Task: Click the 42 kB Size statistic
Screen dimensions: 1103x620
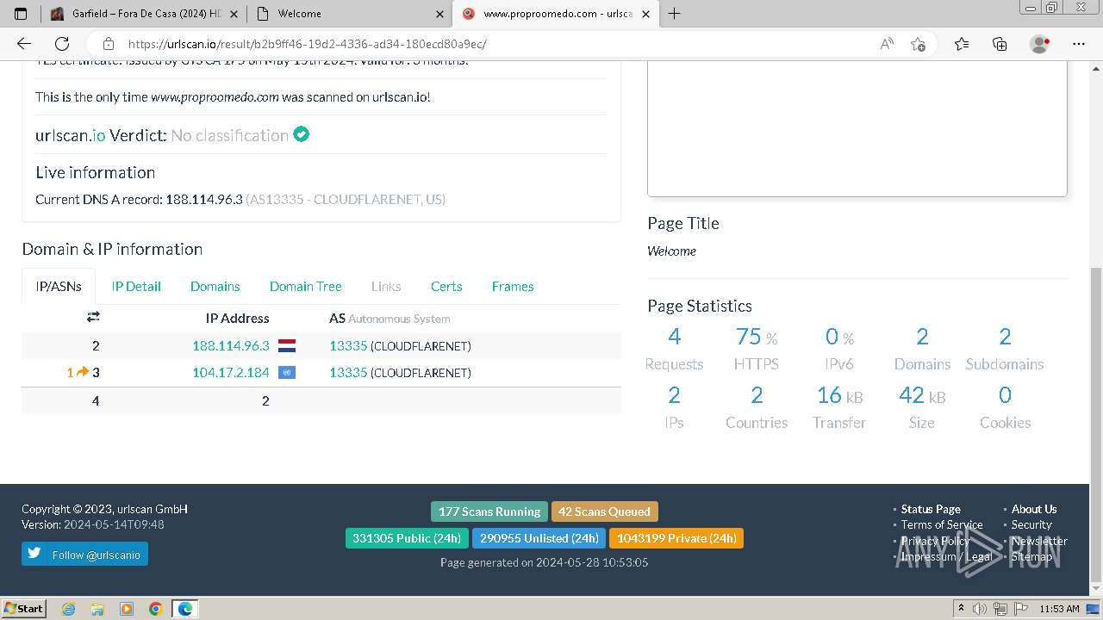Action: coord(922,407)
